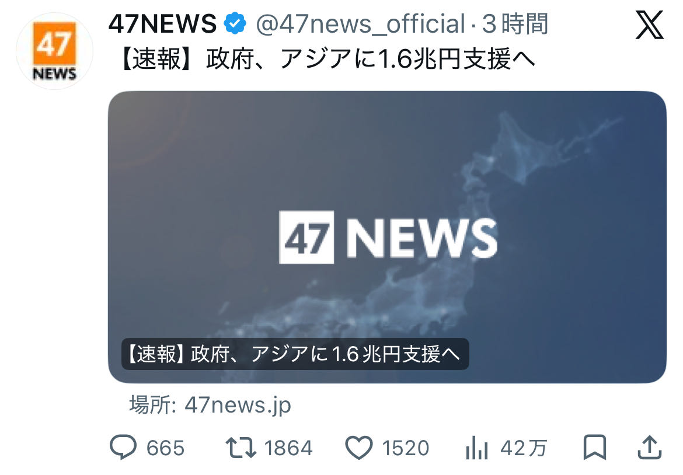This screenshot has width=683, height=475.
Task: Click the X logo icon
Action: tap(649, 25)
